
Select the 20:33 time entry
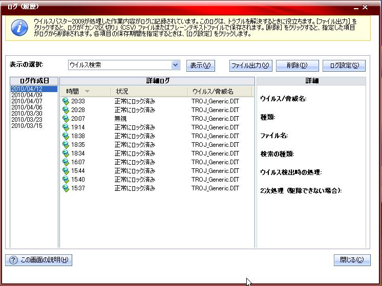click(x=78, y=101)
